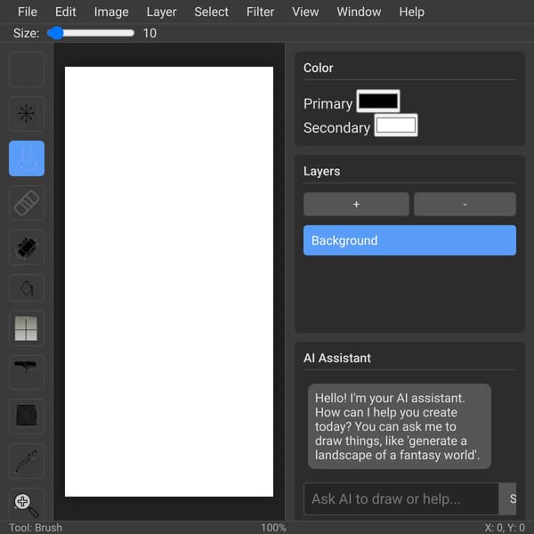The image size is (534, 534).
Task: Select the eyedropper color picker tool
Action: coord(27,461)
